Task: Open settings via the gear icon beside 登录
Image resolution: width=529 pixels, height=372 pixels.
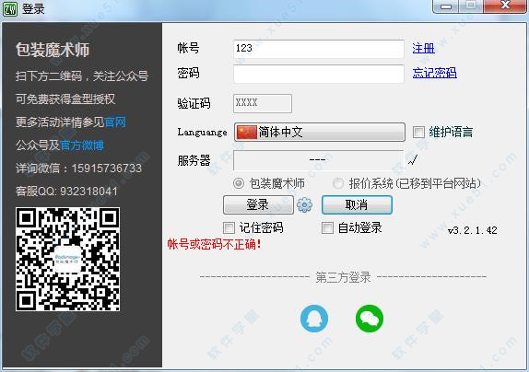Action: (304, 204)
